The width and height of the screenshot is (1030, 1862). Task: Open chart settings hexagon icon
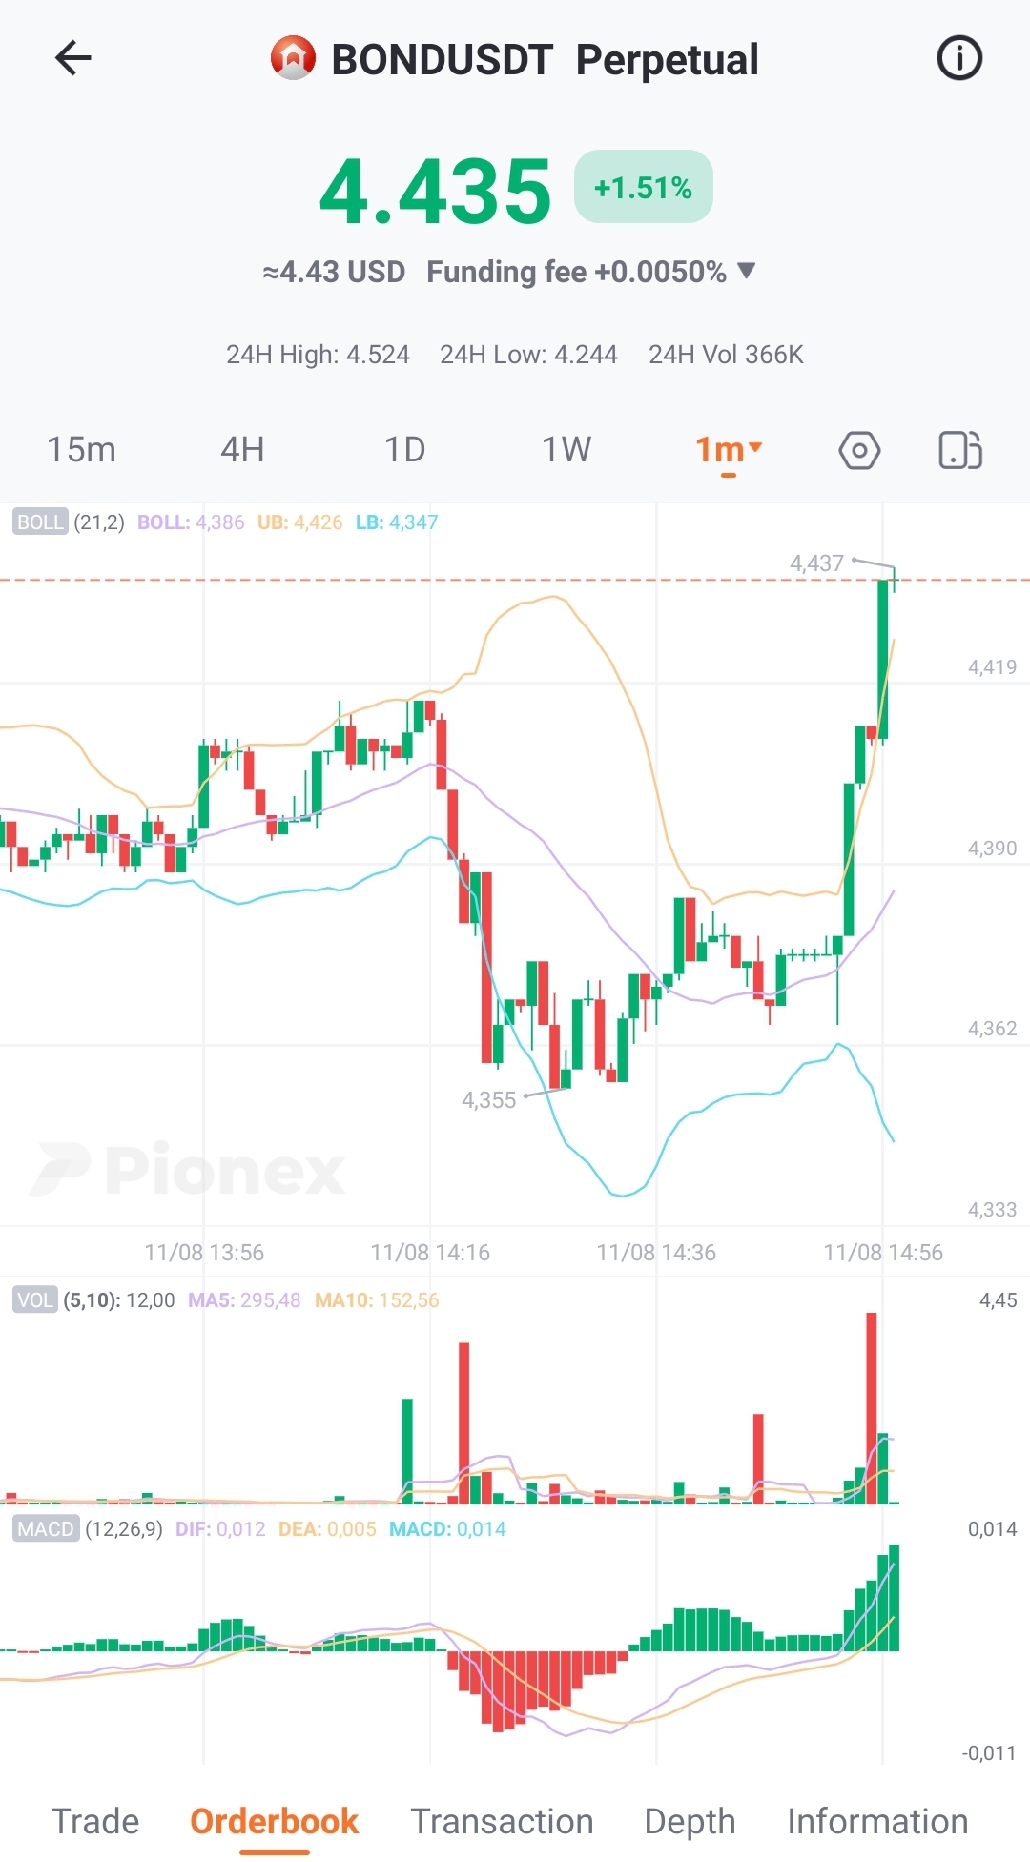point(859,450)
